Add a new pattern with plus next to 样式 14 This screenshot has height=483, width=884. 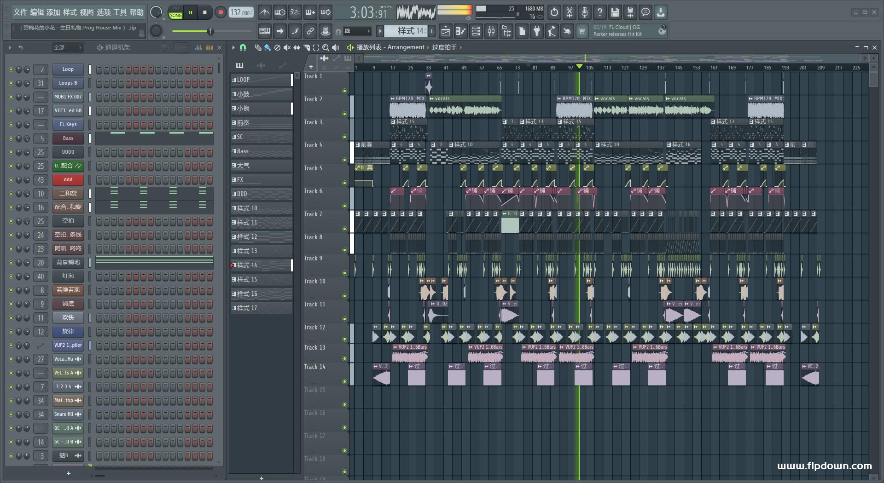tap(432, 31)
